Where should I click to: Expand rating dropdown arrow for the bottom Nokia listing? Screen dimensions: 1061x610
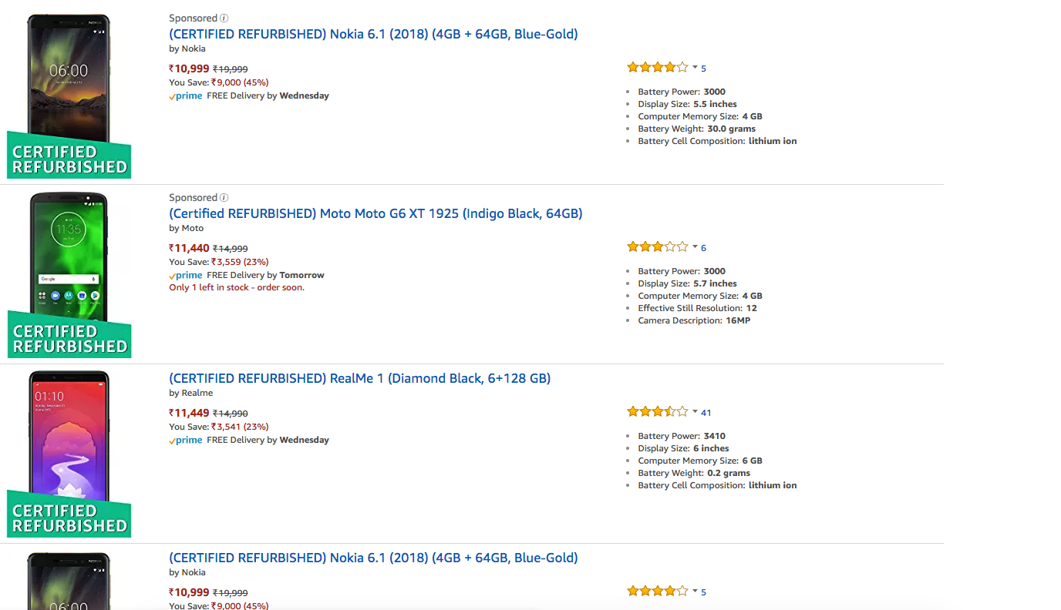[695, 592]
